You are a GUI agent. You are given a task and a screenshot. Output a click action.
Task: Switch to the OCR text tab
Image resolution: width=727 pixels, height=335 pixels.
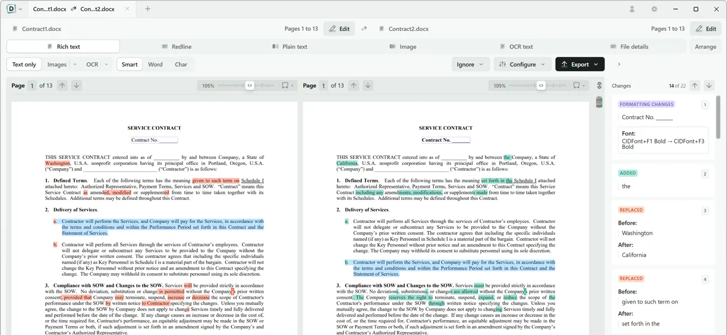[x=516, y=46]
